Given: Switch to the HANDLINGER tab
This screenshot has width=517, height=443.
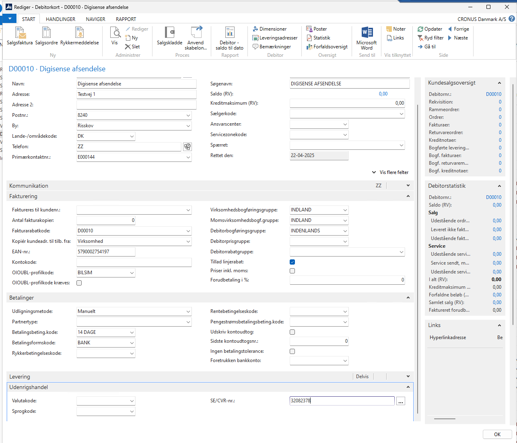Looking at the screenshot, I should [x=60, y=19].
